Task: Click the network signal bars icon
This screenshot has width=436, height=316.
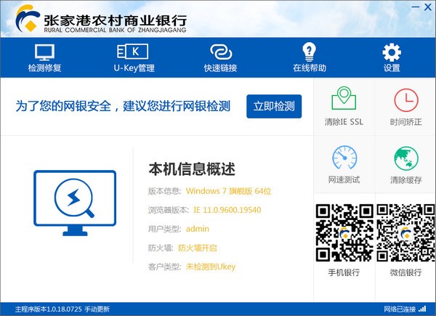Action: [422, 309]
